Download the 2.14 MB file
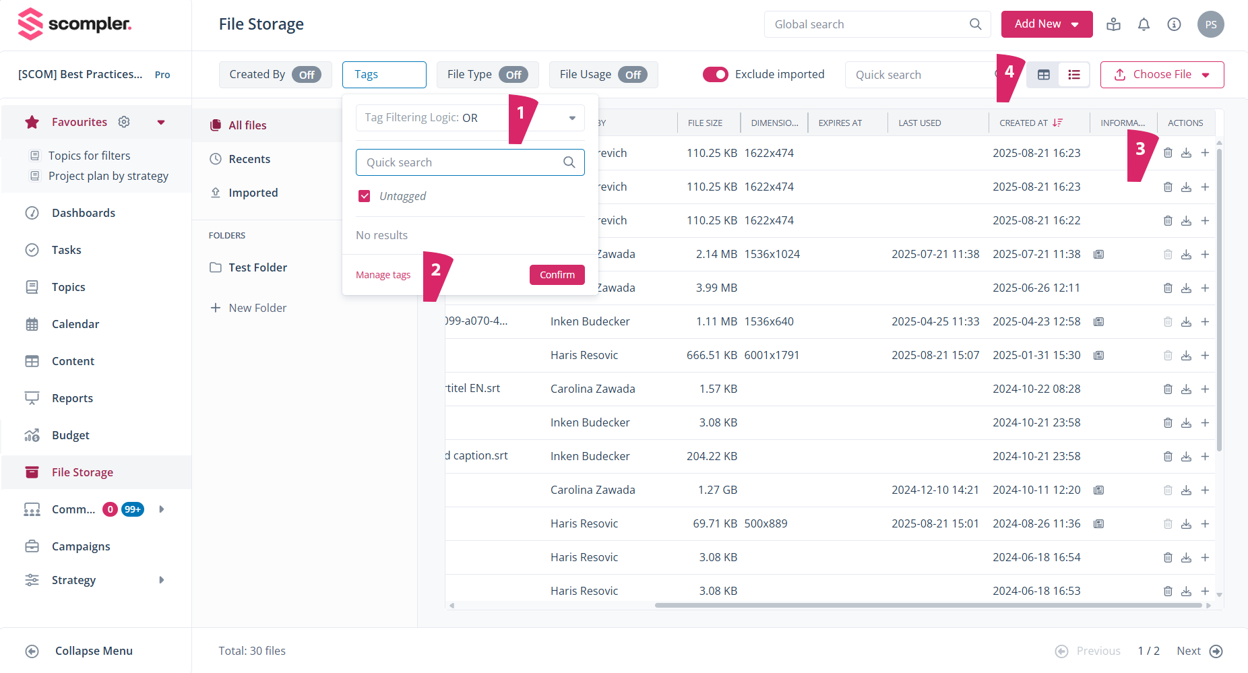Viewport: 1248px width, 673px height. [x=1186, y=255]
